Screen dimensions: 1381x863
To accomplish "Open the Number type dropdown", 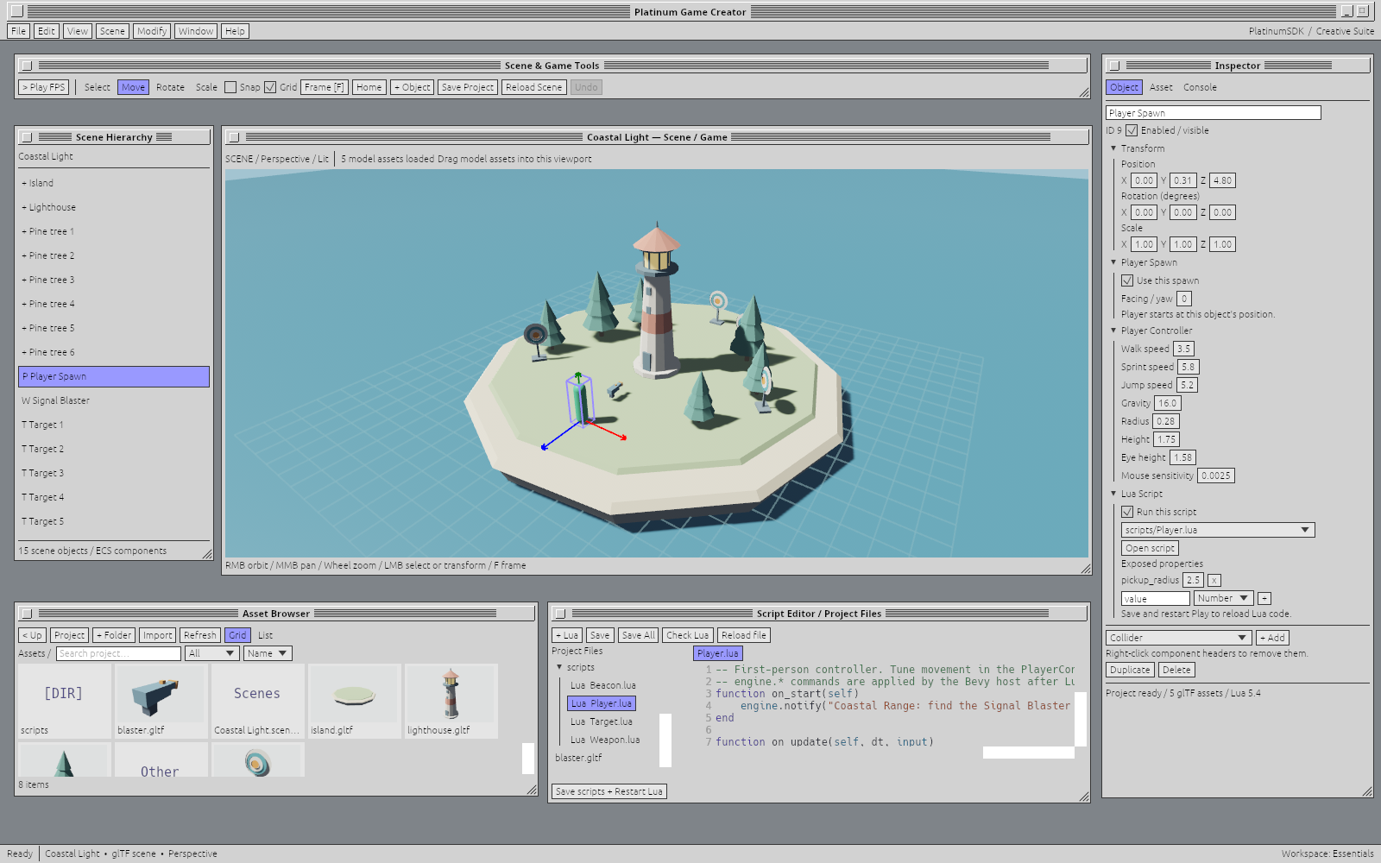I will coord(1223,598).
